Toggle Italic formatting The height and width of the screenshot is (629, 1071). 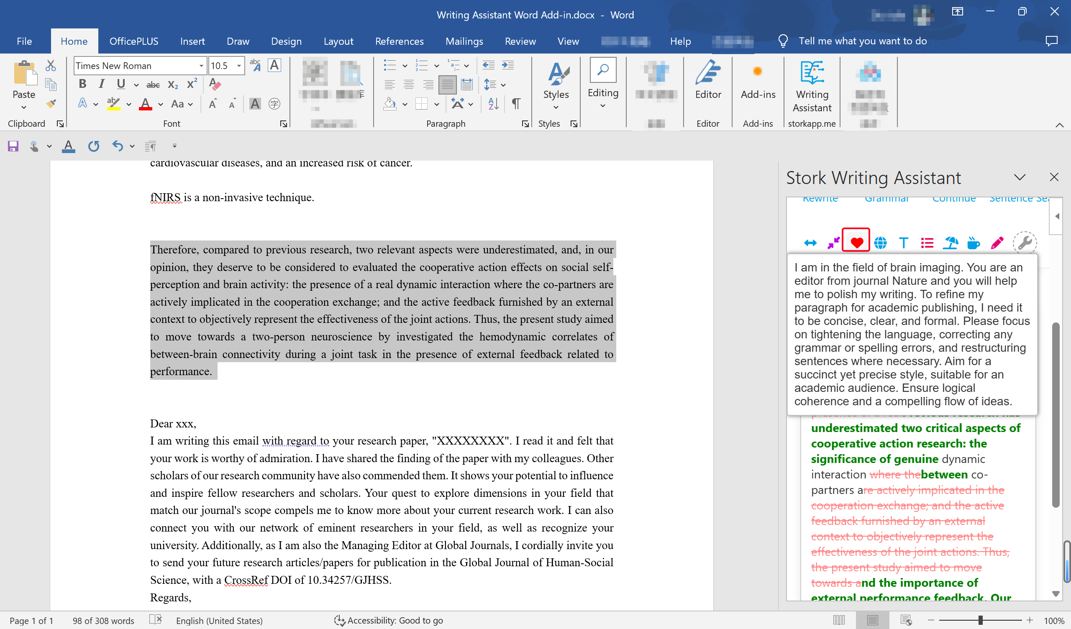point(101,84)
